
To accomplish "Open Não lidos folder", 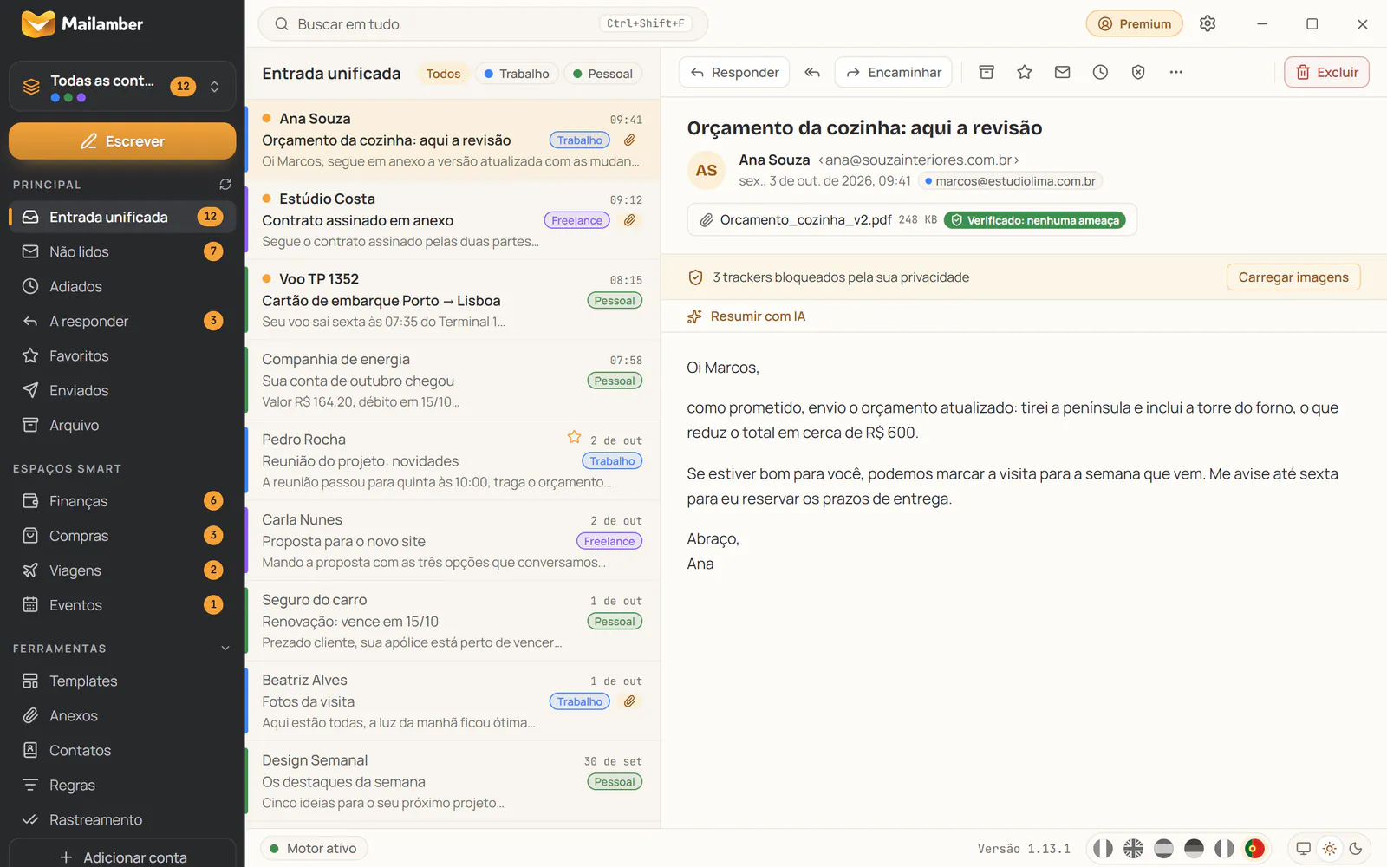I will click(122, 251).
